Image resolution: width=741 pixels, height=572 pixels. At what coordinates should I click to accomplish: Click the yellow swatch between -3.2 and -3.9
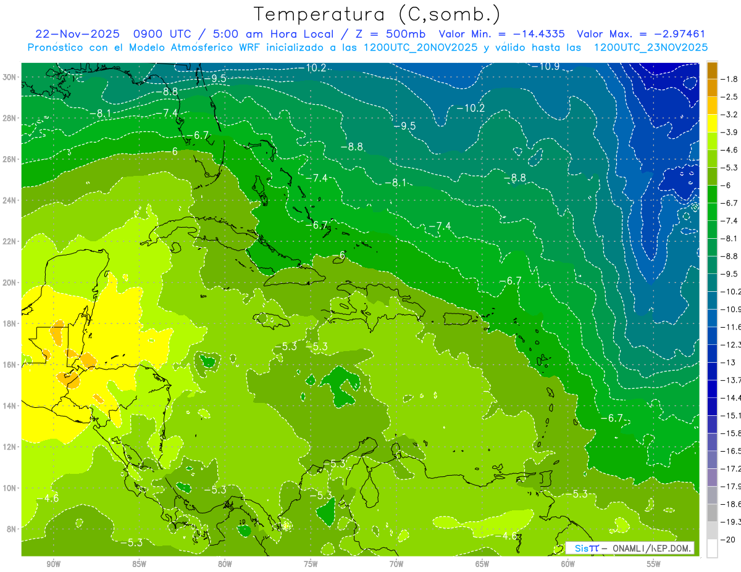coord(712,123)
